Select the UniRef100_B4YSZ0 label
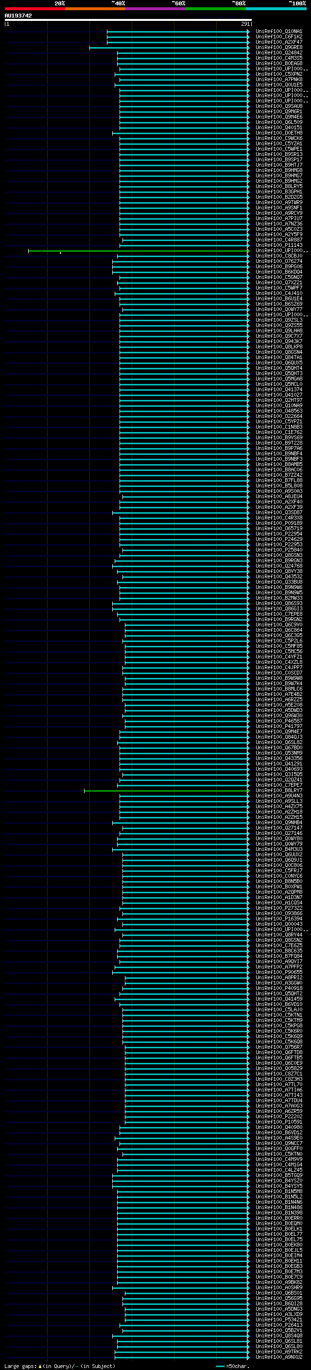The height and width of the screenshot is (1370, 311). pyautogui.click(x=278, y=1180)
